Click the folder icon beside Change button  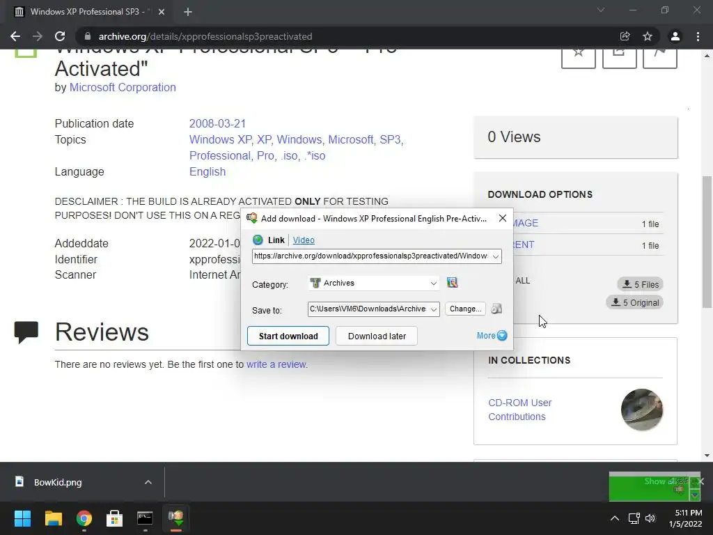[496, 309]
